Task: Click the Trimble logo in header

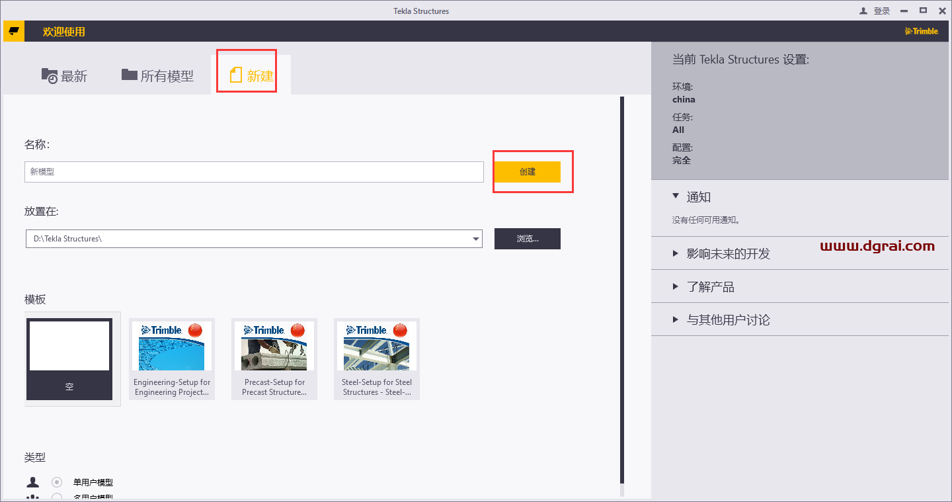Action: coord(922,31)
